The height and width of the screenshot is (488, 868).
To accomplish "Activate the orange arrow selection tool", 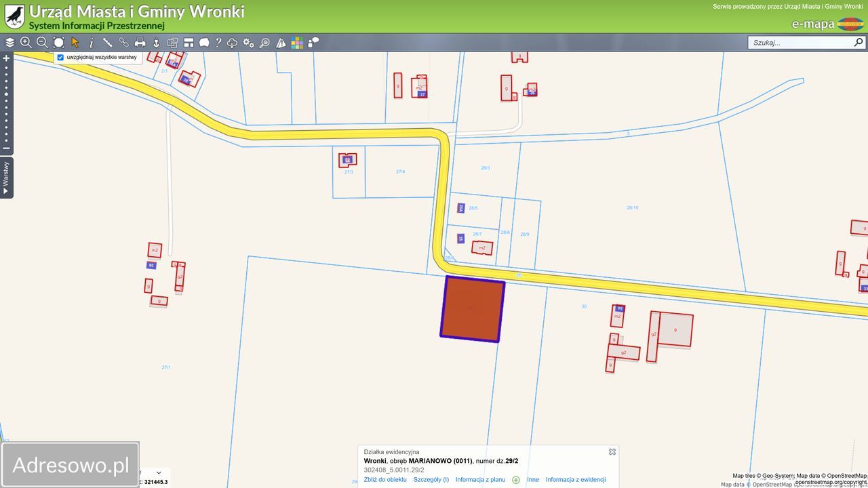I will [x=75, y=43].
